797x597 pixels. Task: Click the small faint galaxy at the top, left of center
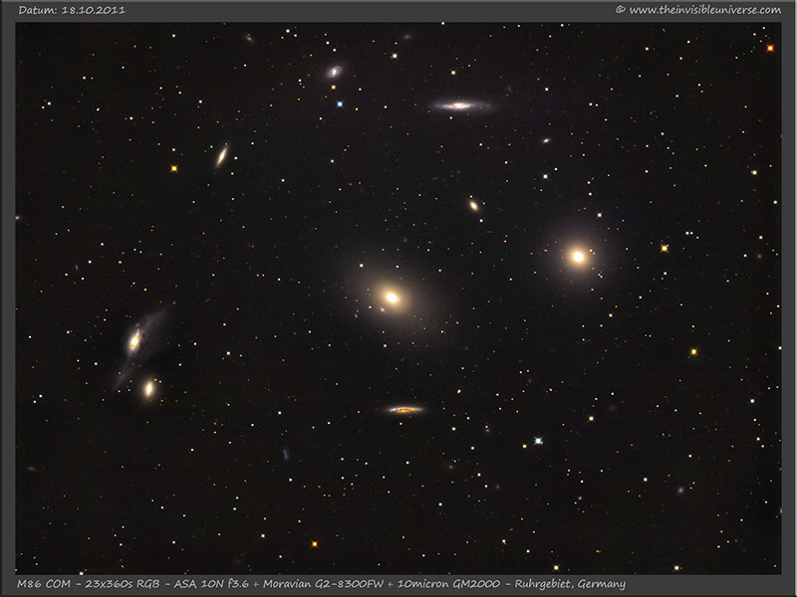click(334, 72)
